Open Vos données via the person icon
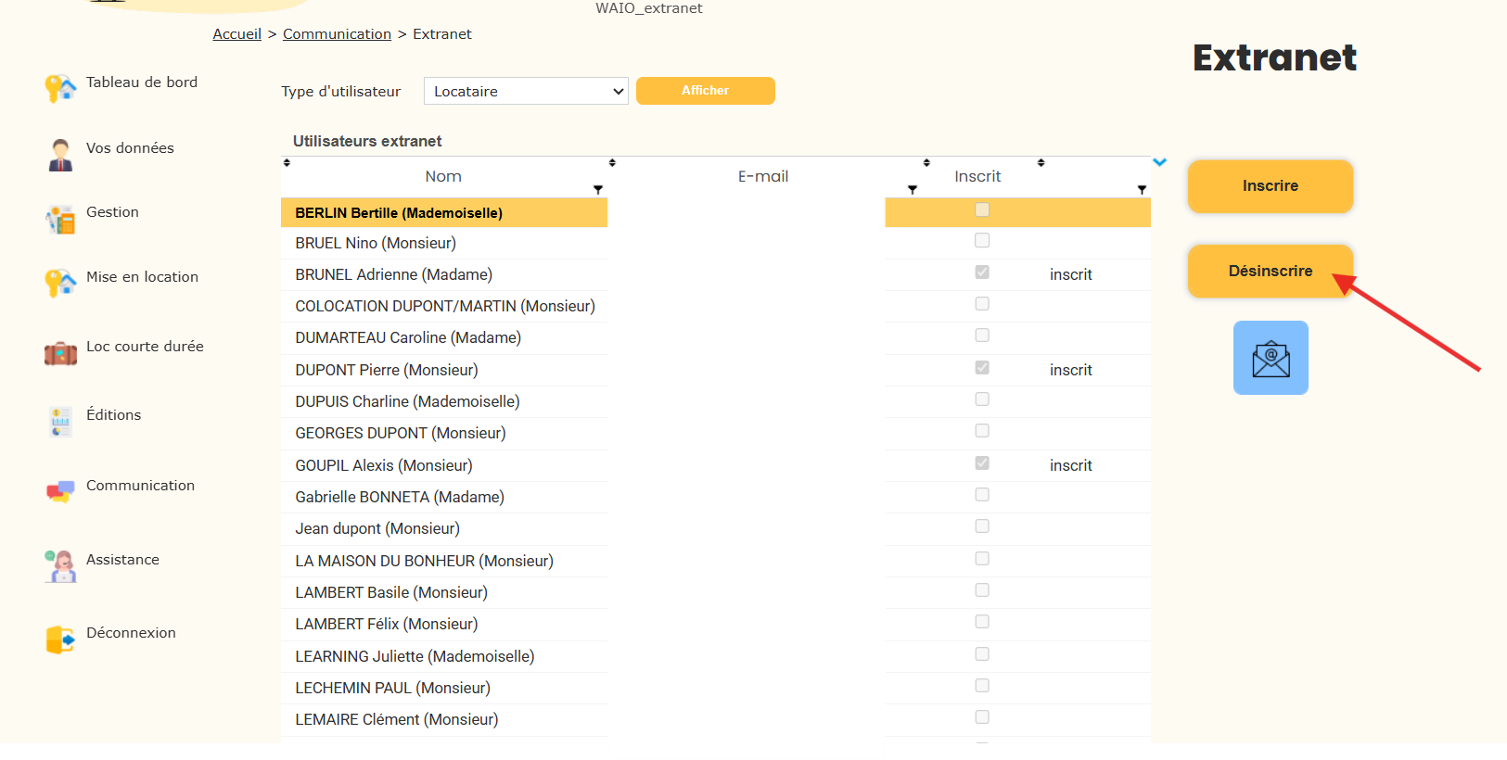Viewport: 1507px width, 760px height. [60, 155]
